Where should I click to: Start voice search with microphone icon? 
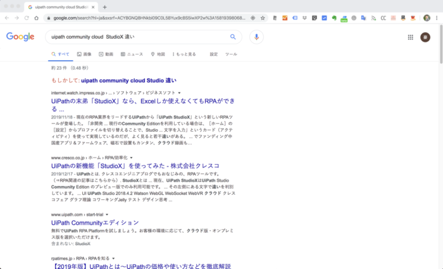coord(256,37)
